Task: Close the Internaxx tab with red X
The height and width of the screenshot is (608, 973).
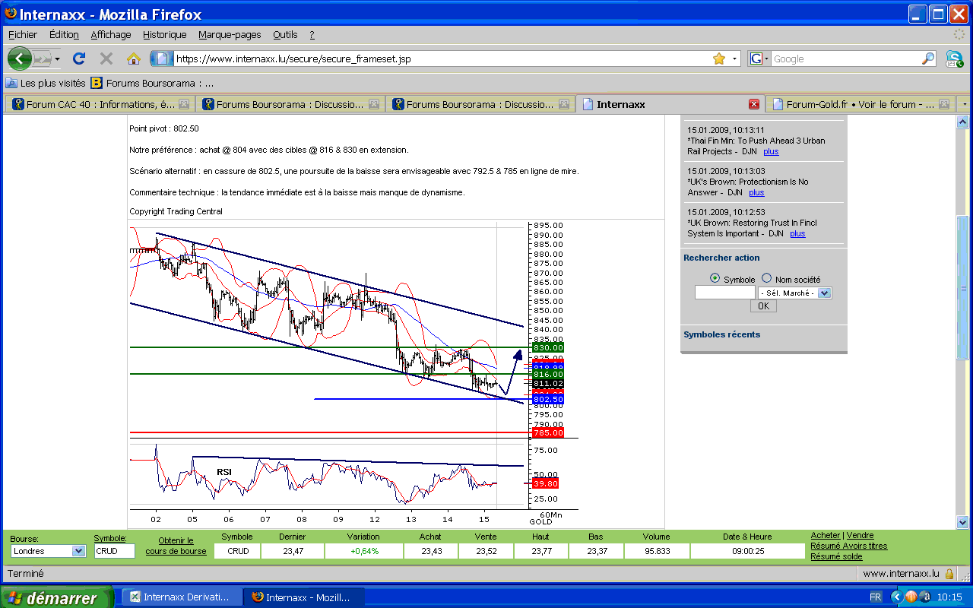Action: [x=754, y=104]
